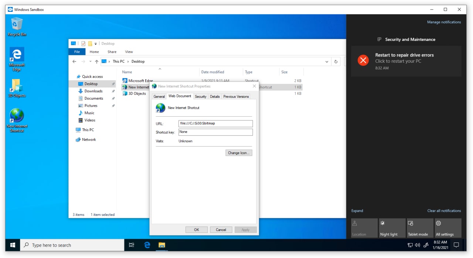Viewport: 473px width, 258px height.
Task: Click the URL input field
Action: (215, 124)
